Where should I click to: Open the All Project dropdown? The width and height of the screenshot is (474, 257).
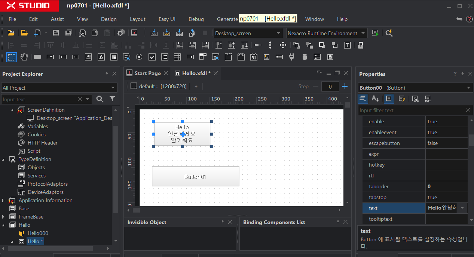pyautogui.click(x=113, y=88)
